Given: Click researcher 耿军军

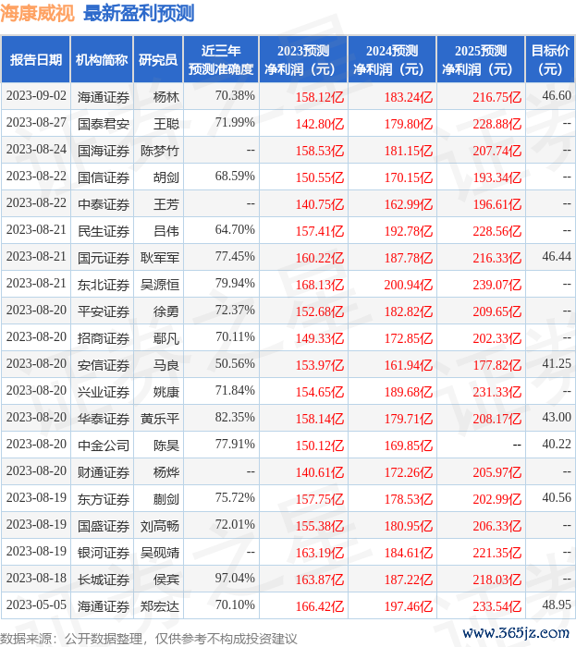Looking at the screenshot, I should click(160, 258).
